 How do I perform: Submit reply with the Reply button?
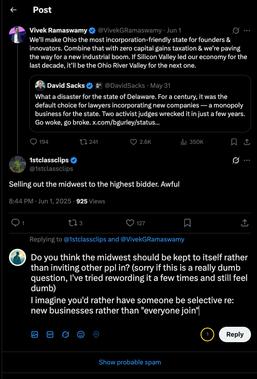pyautogui.click(x=235, y=334)
